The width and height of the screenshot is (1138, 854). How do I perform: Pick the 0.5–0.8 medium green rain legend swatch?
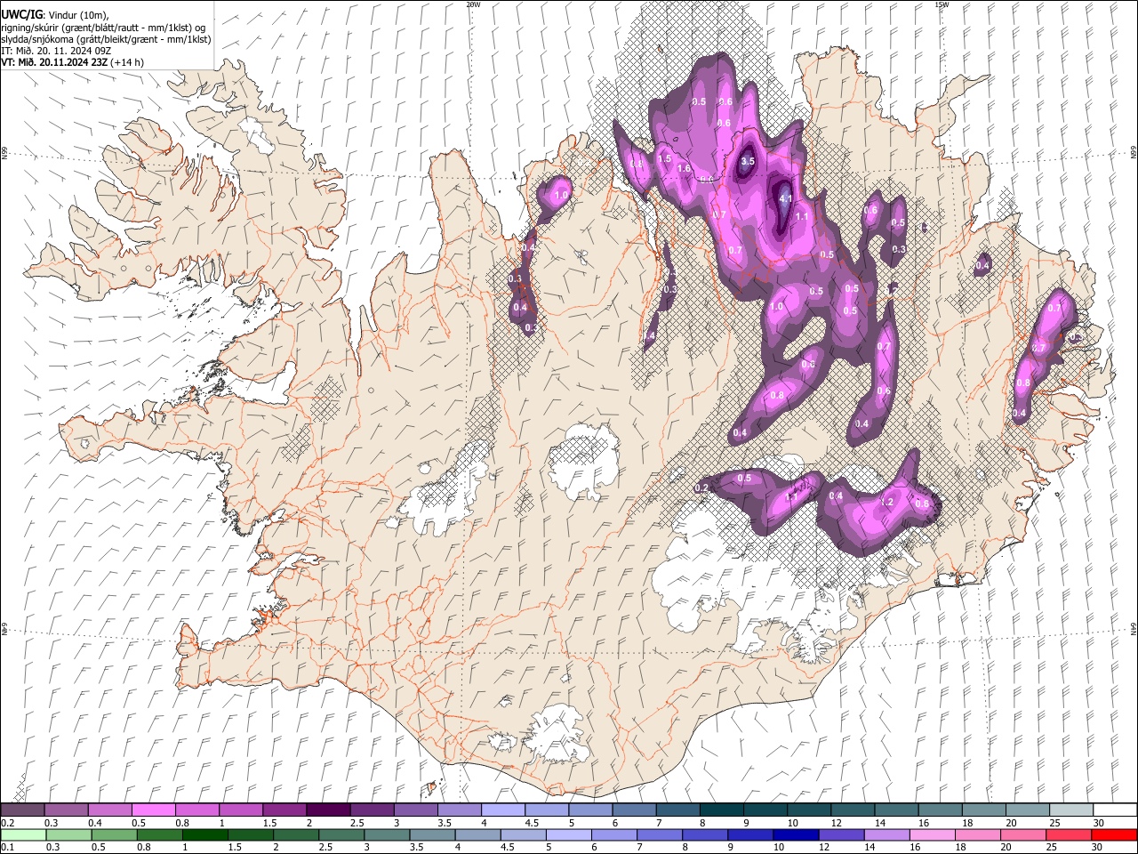click(115, 835)
